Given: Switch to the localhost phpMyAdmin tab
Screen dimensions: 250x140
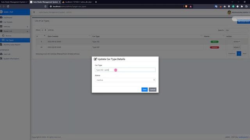Looking at the screenshot, I should pos(77,2).
